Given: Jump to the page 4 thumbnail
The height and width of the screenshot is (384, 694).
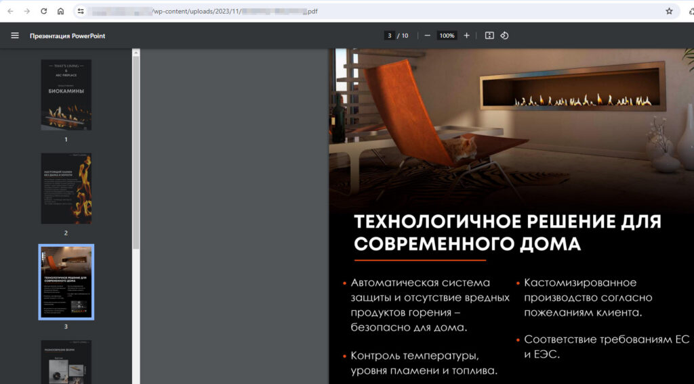Looking at the screenshot, I should pos(66,362).
